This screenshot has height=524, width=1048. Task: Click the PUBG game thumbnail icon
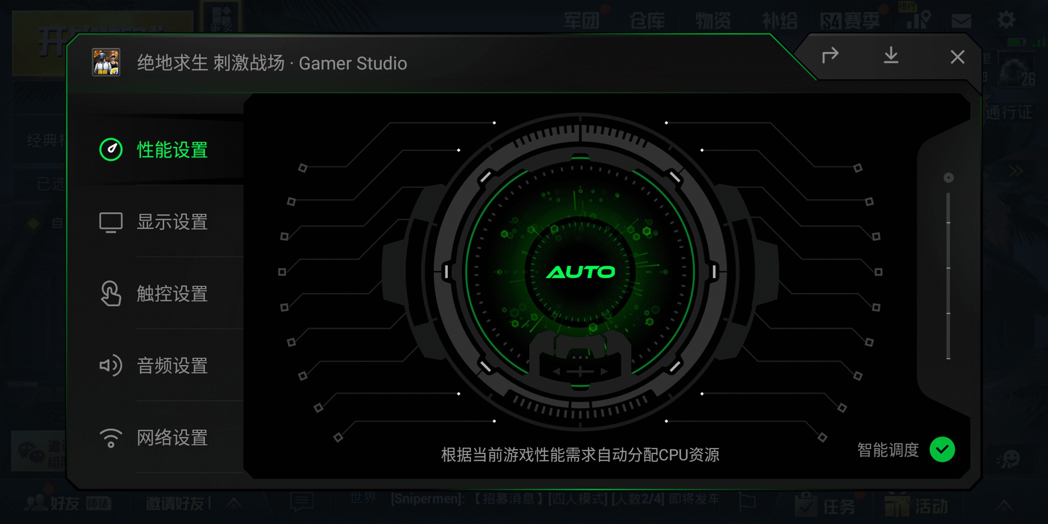tap(106, 62)
